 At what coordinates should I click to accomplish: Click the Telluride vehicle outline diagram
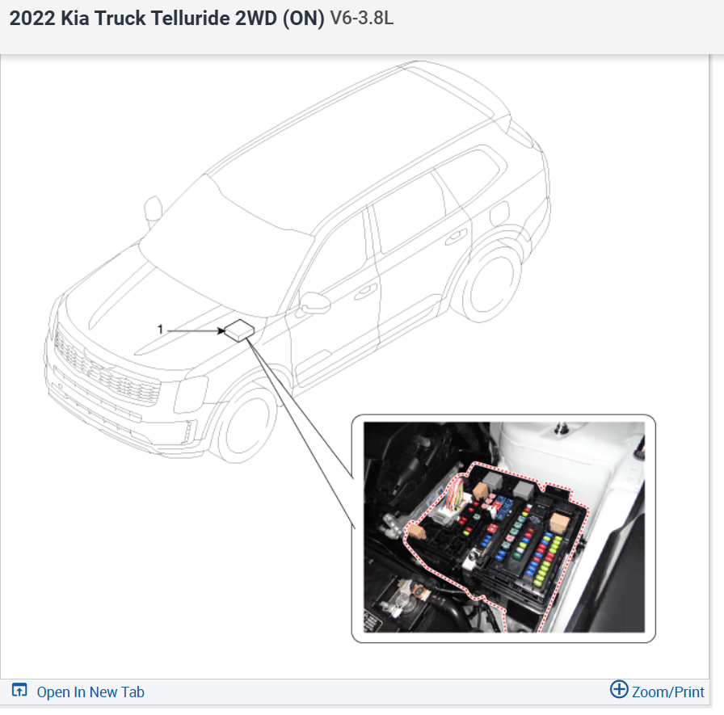[x=298, y=261]
